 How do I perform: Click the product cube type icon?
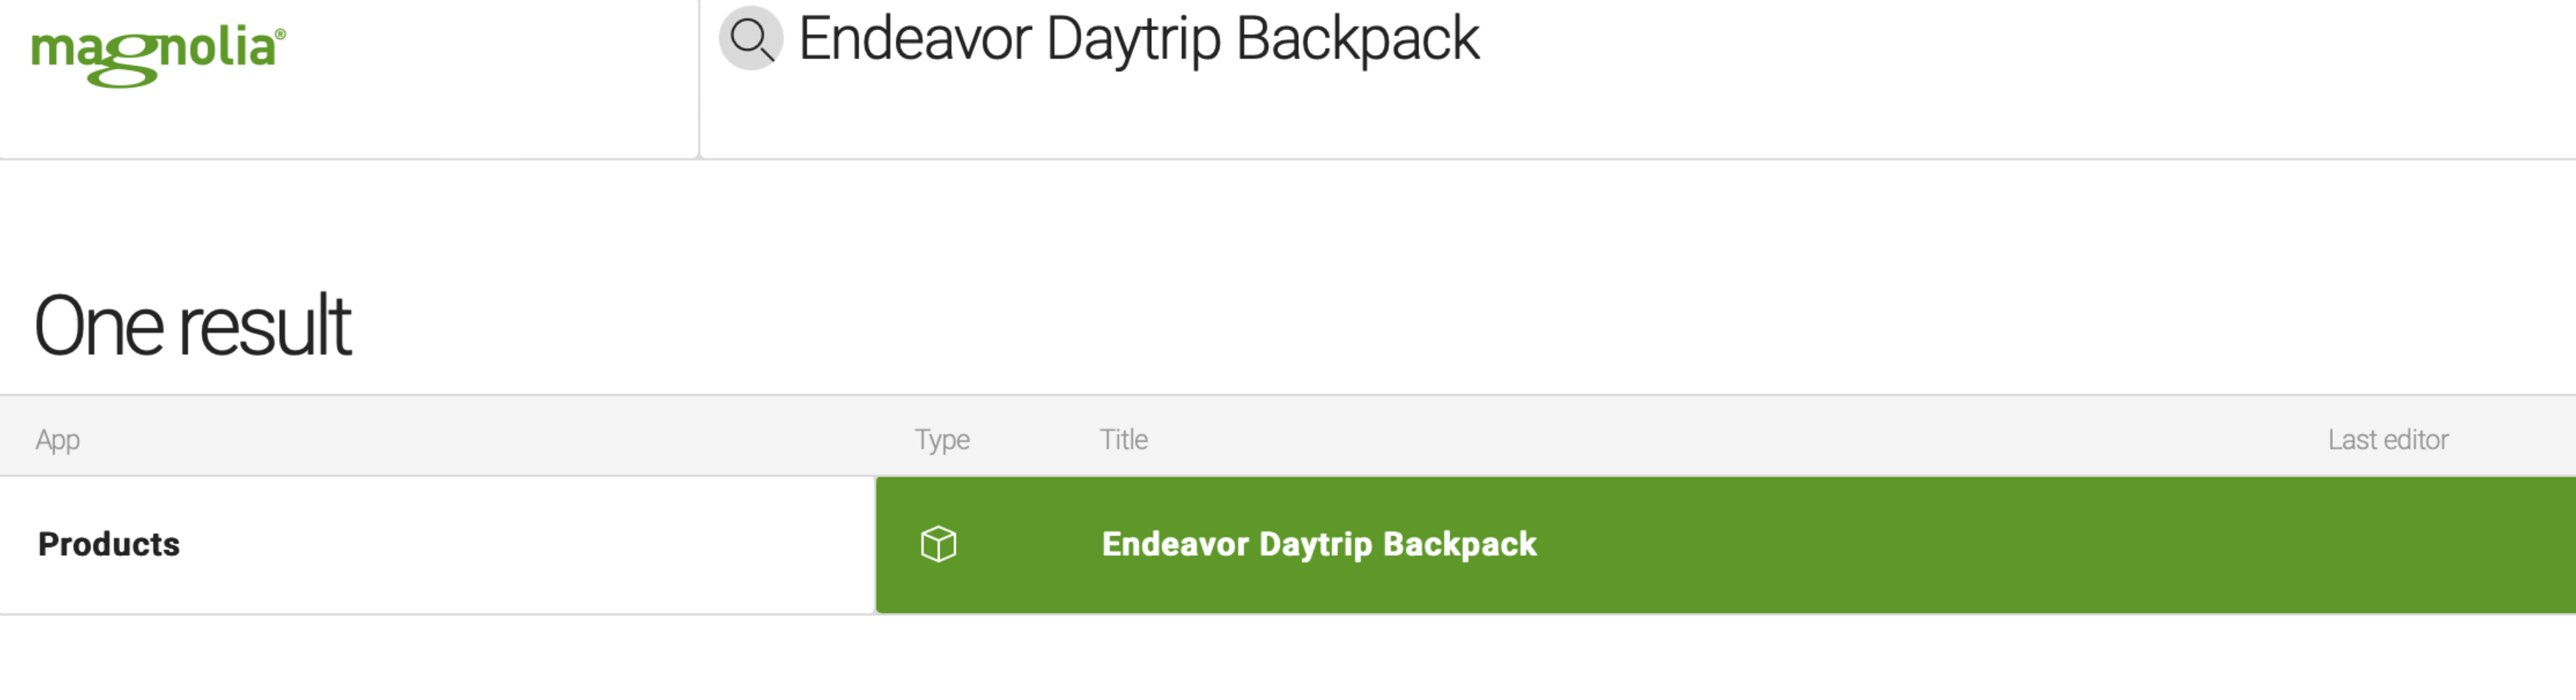click(x=938, y=544)
